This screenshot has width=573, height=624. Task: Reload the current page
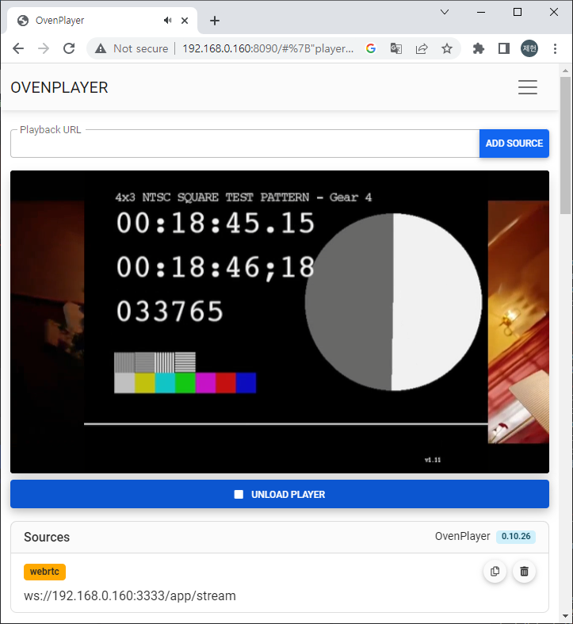pyautogui.click(x=69, y=48)
